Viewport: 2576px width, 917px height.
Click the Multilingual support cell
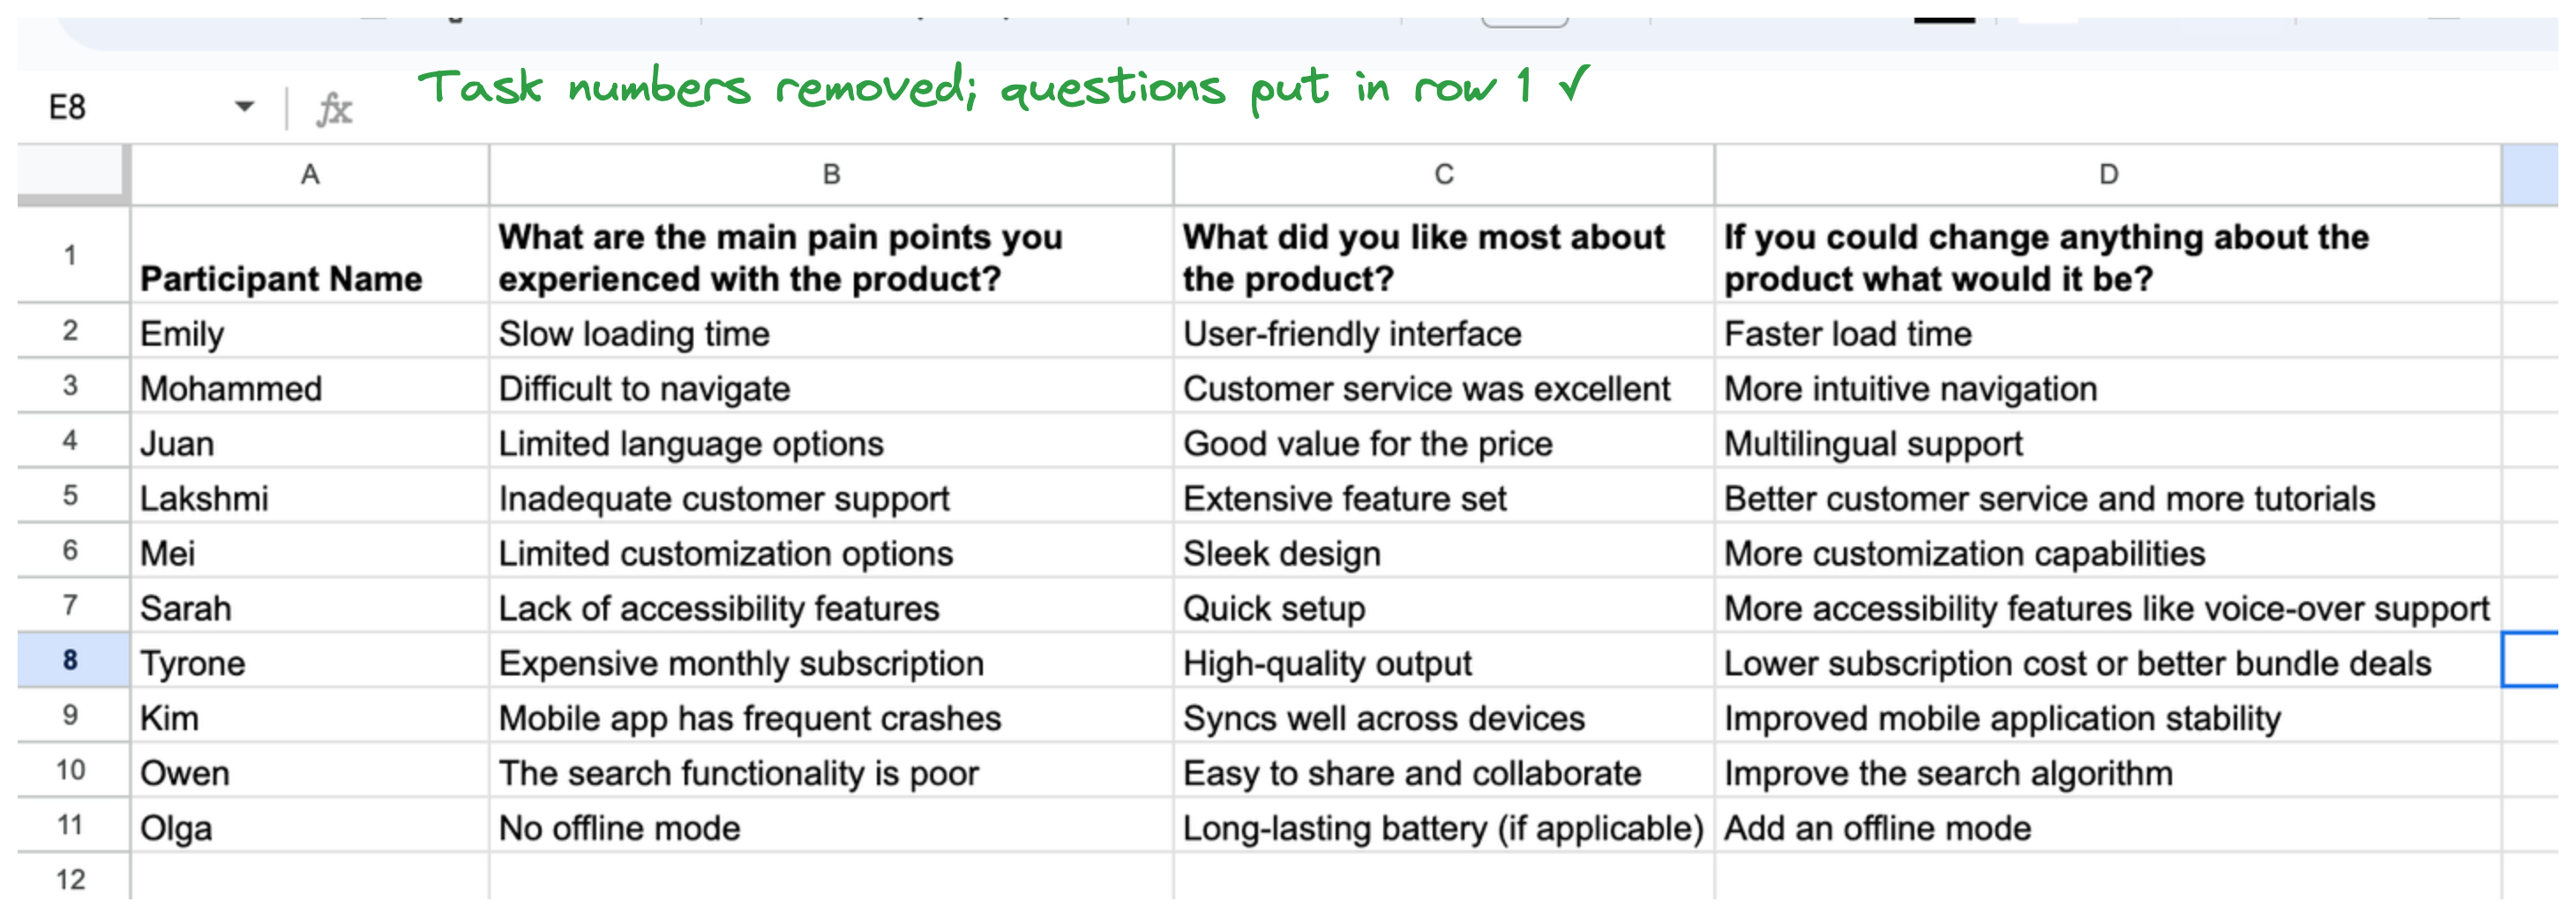2108,442
